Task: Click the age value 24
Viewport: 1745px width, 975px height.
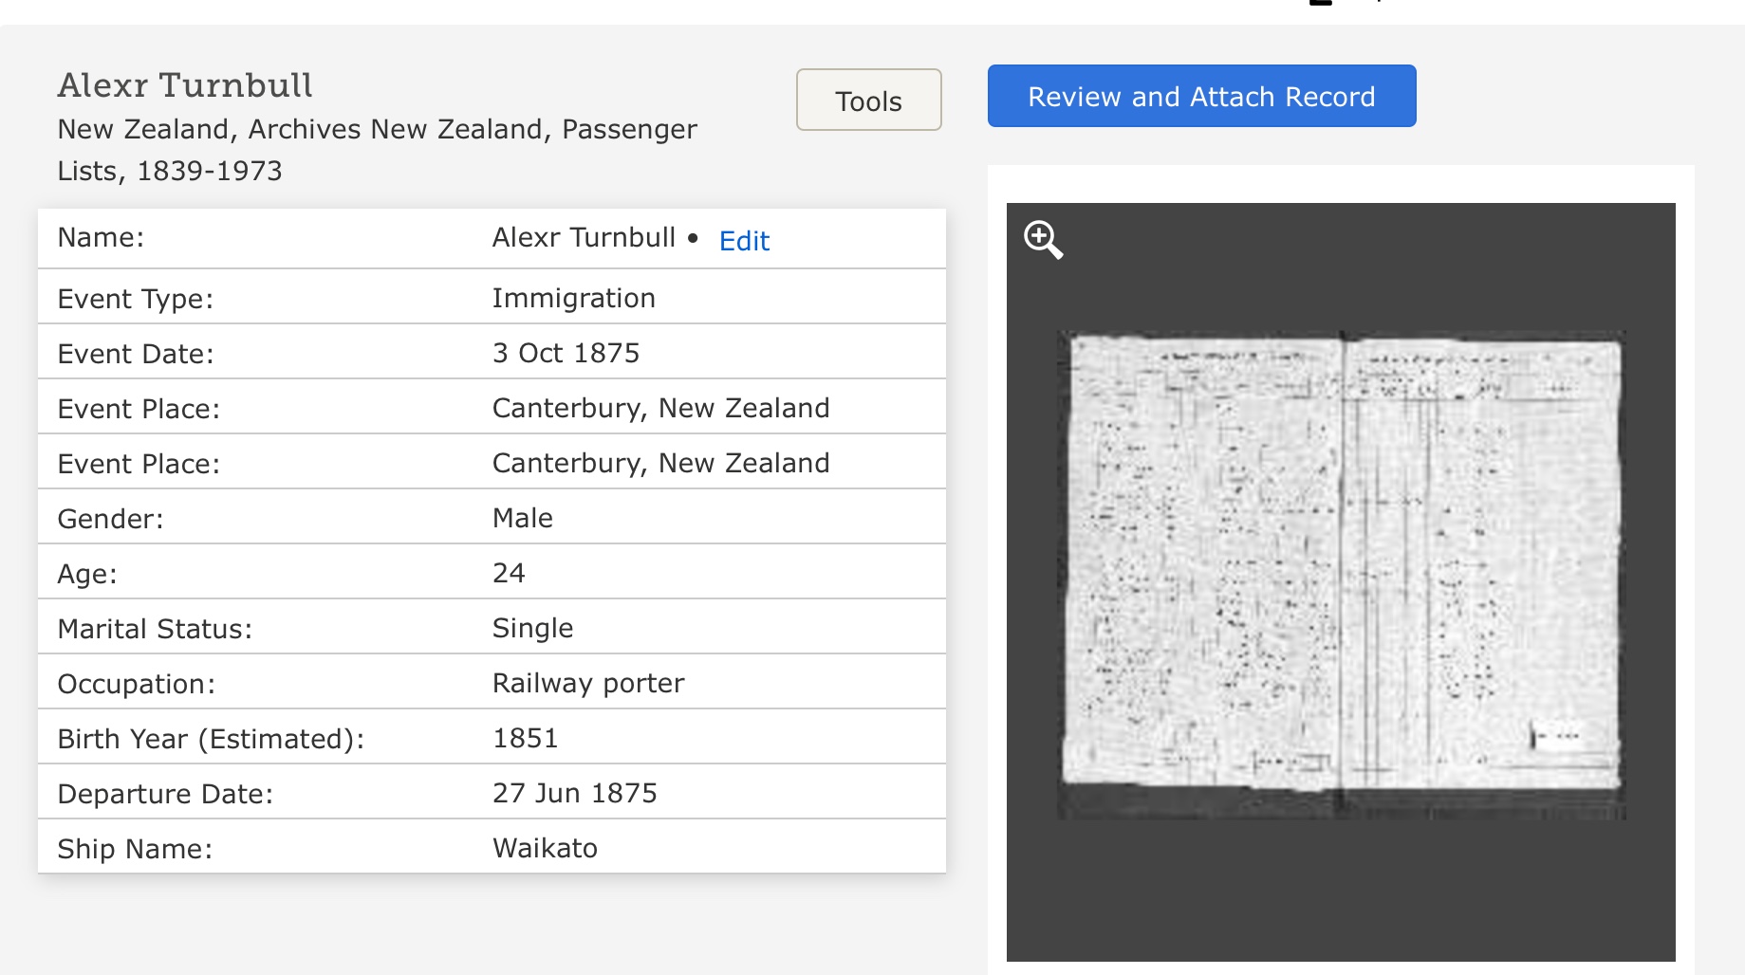Action: [x=509, y=573]
